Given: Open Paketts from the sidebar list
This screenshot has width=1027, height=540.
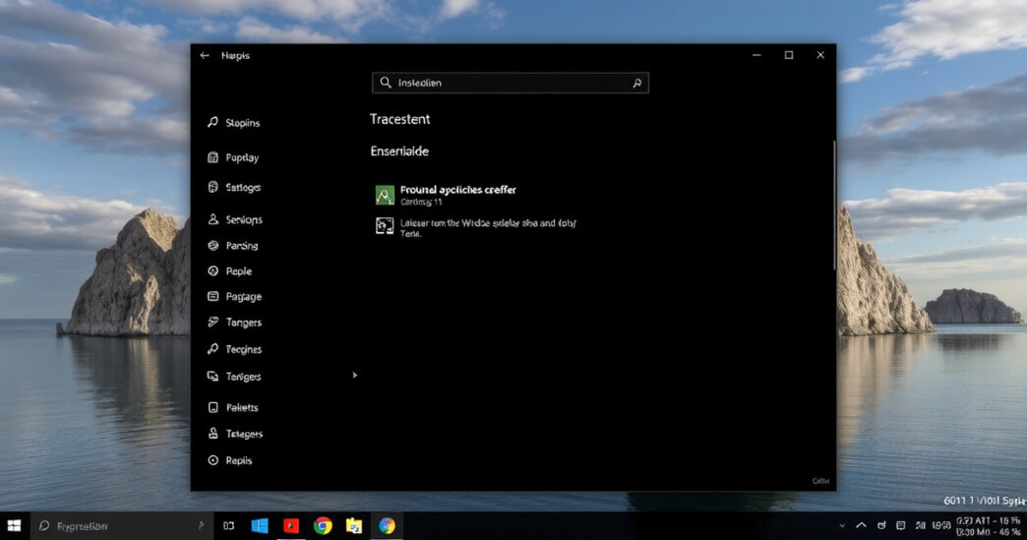Looking at the screenshot, I should (242, 407).
